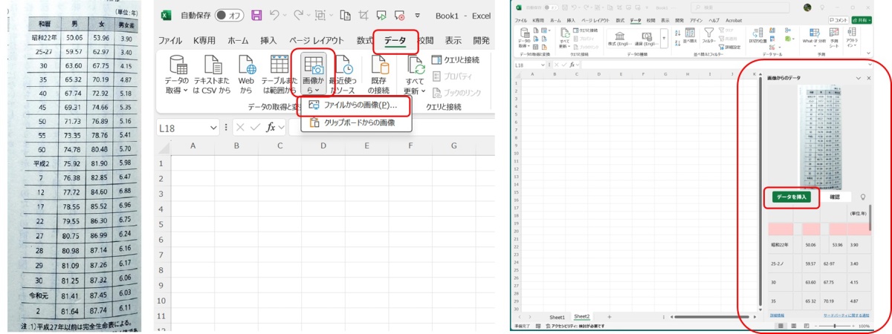This screenshot has height=334, width=892.
Task: Close the 画像からのデータ pane
Action: 868,78
